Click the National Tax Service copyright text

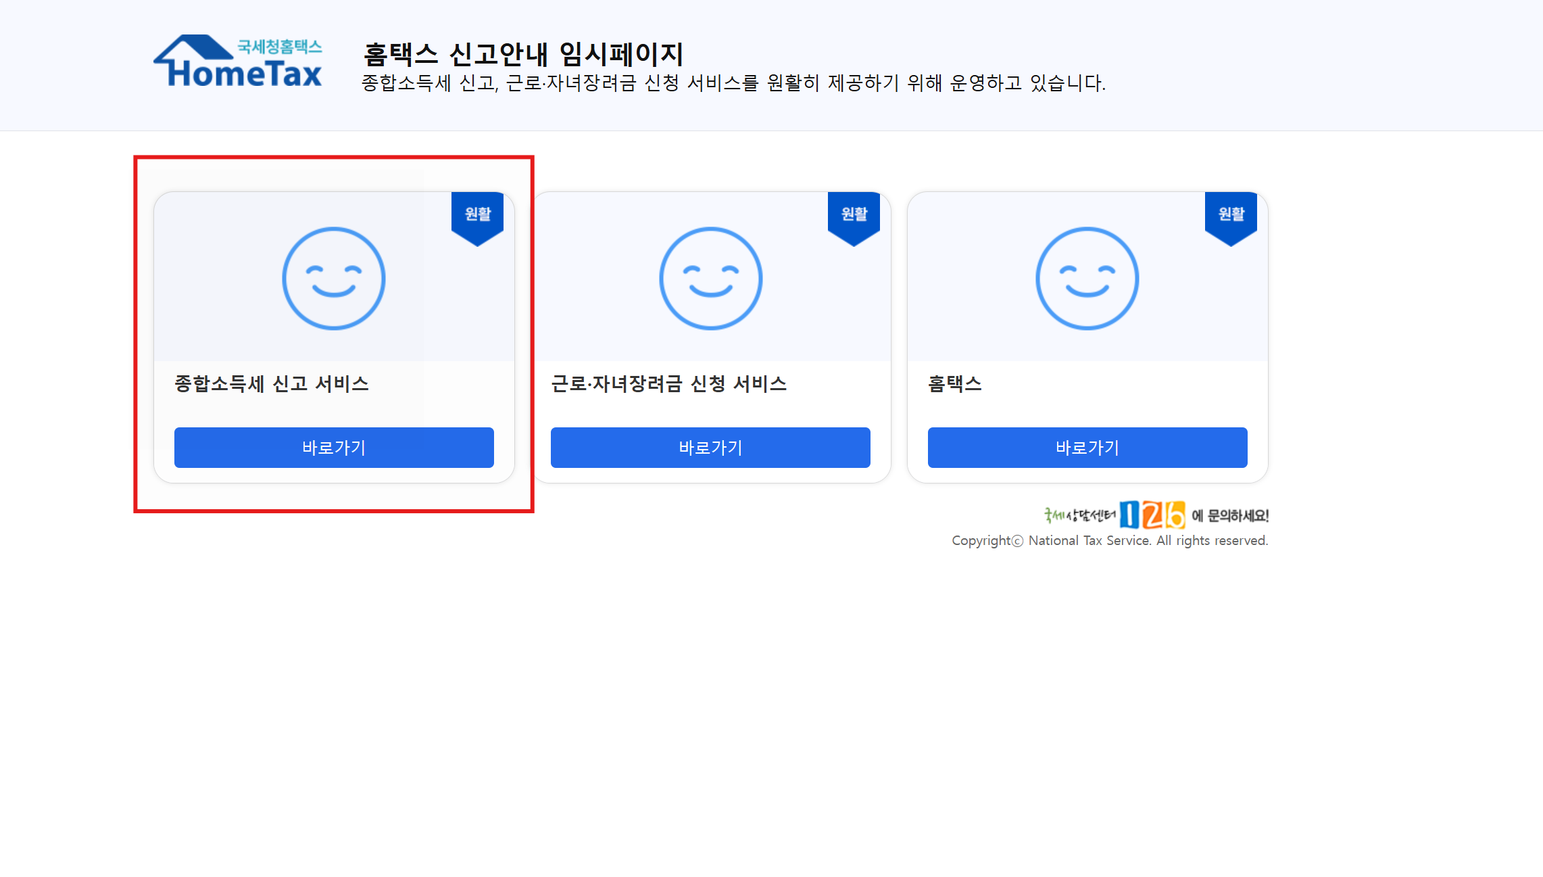[x=1109, y=541]
